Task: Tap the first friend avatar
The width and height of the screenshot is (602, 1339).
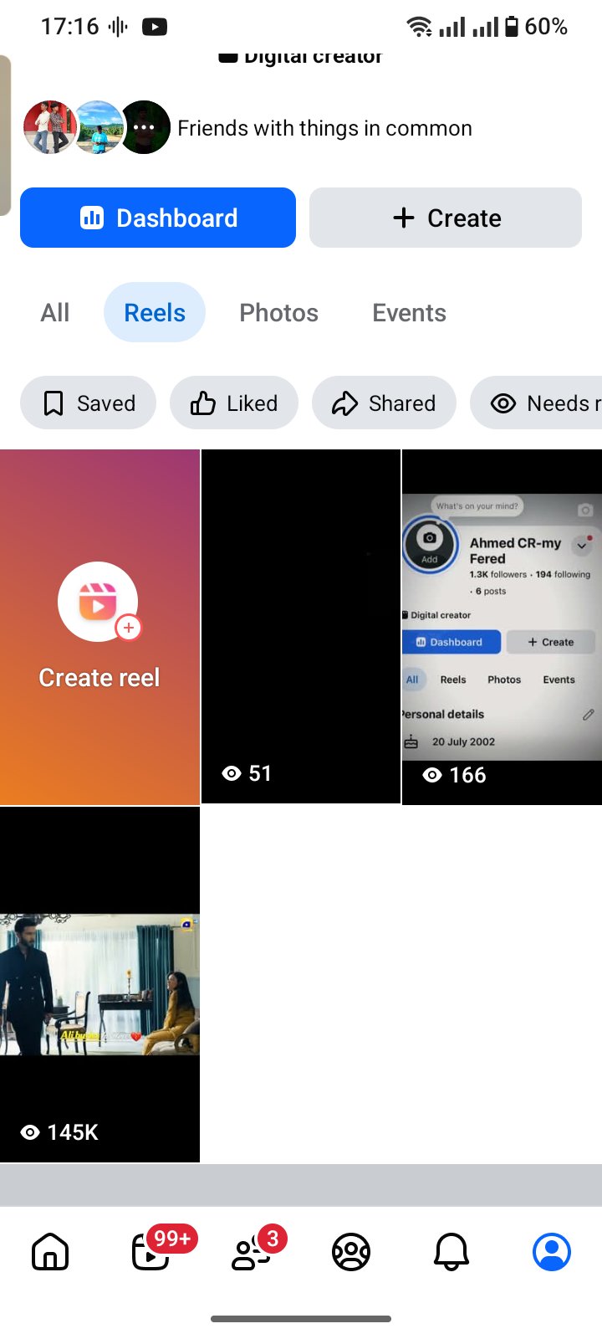Action: tap(49, 127)
